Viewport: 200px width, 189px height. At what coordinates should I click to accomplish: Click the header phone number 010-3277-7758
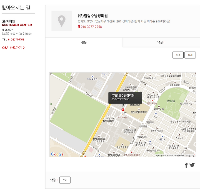(x=91, y=27)
